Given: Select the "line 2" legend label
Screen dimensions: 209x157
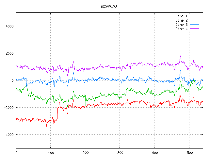Looking at the screenshot, I should [x=182, y=20].
